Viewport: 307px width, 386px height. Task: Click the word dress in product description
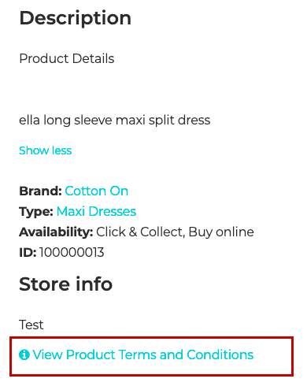click(194, 121)
